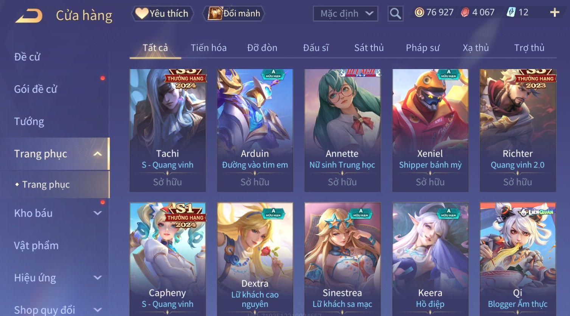Click the golden back arrow icon
This screenshot has height=316, width=570.
(x=29, y=16)
